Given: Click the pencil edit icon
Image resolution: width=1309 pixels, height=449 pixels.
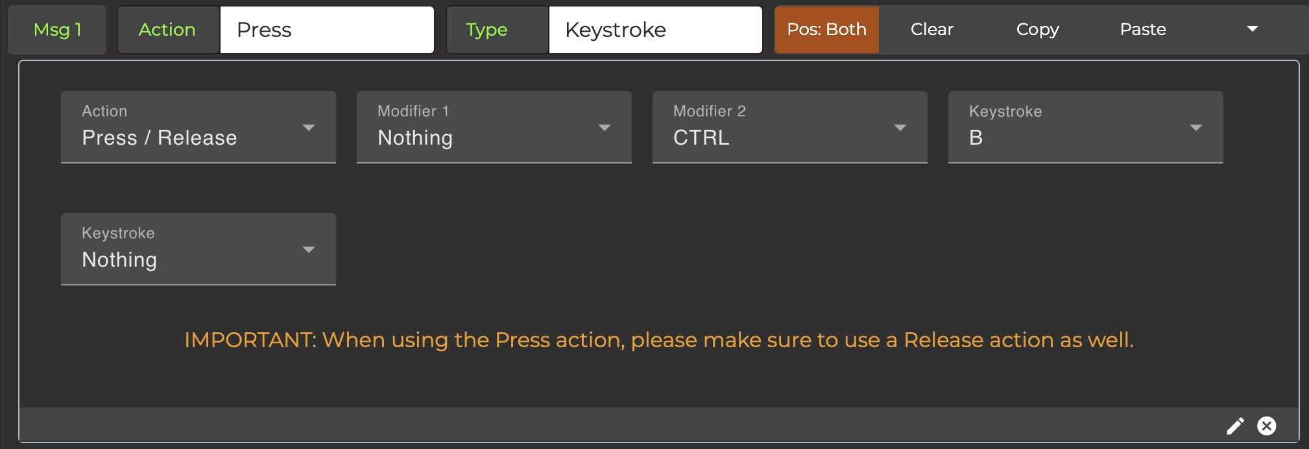Looking at the screenshot, I should 1235,426.
